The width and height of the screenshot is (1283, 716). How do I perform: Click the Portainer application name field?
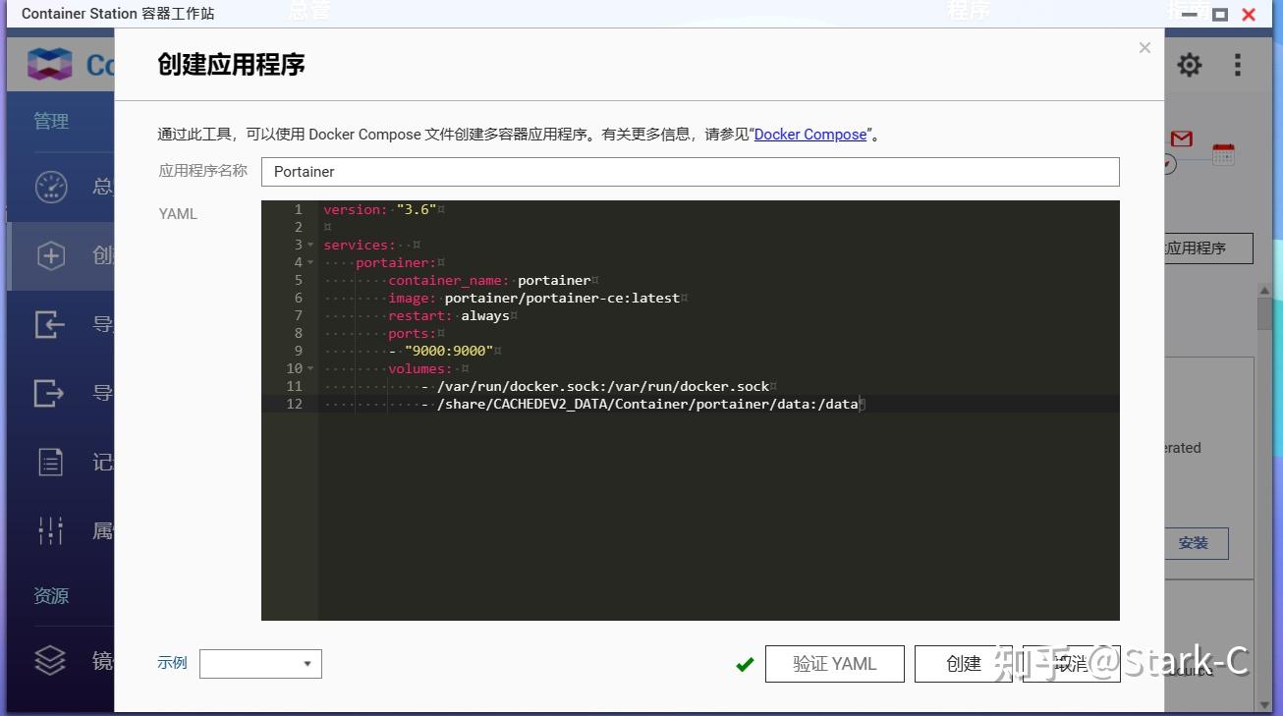(688, 171)
